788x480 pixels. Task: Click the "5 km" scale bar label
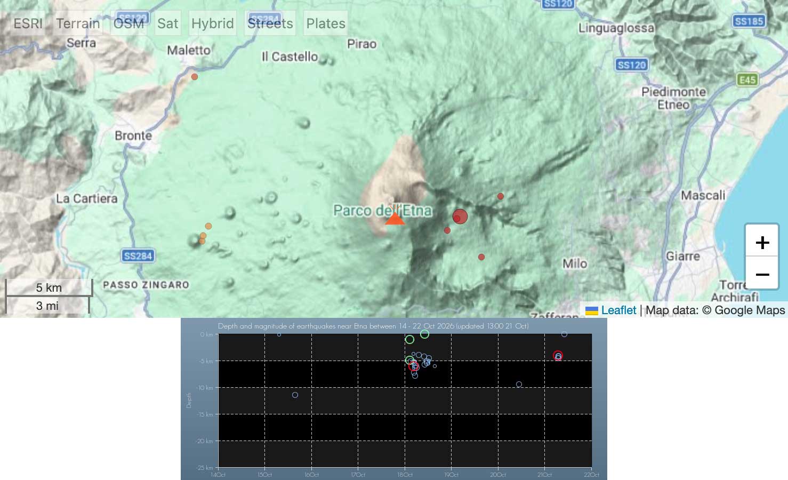click(49, 288)
